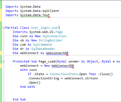Click the 'sender' parameter in Page_Load

pos(74,61)
